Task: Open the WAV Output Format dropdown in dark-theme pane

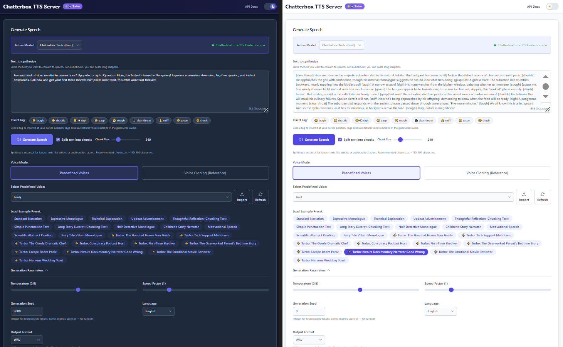Action: 27,340
